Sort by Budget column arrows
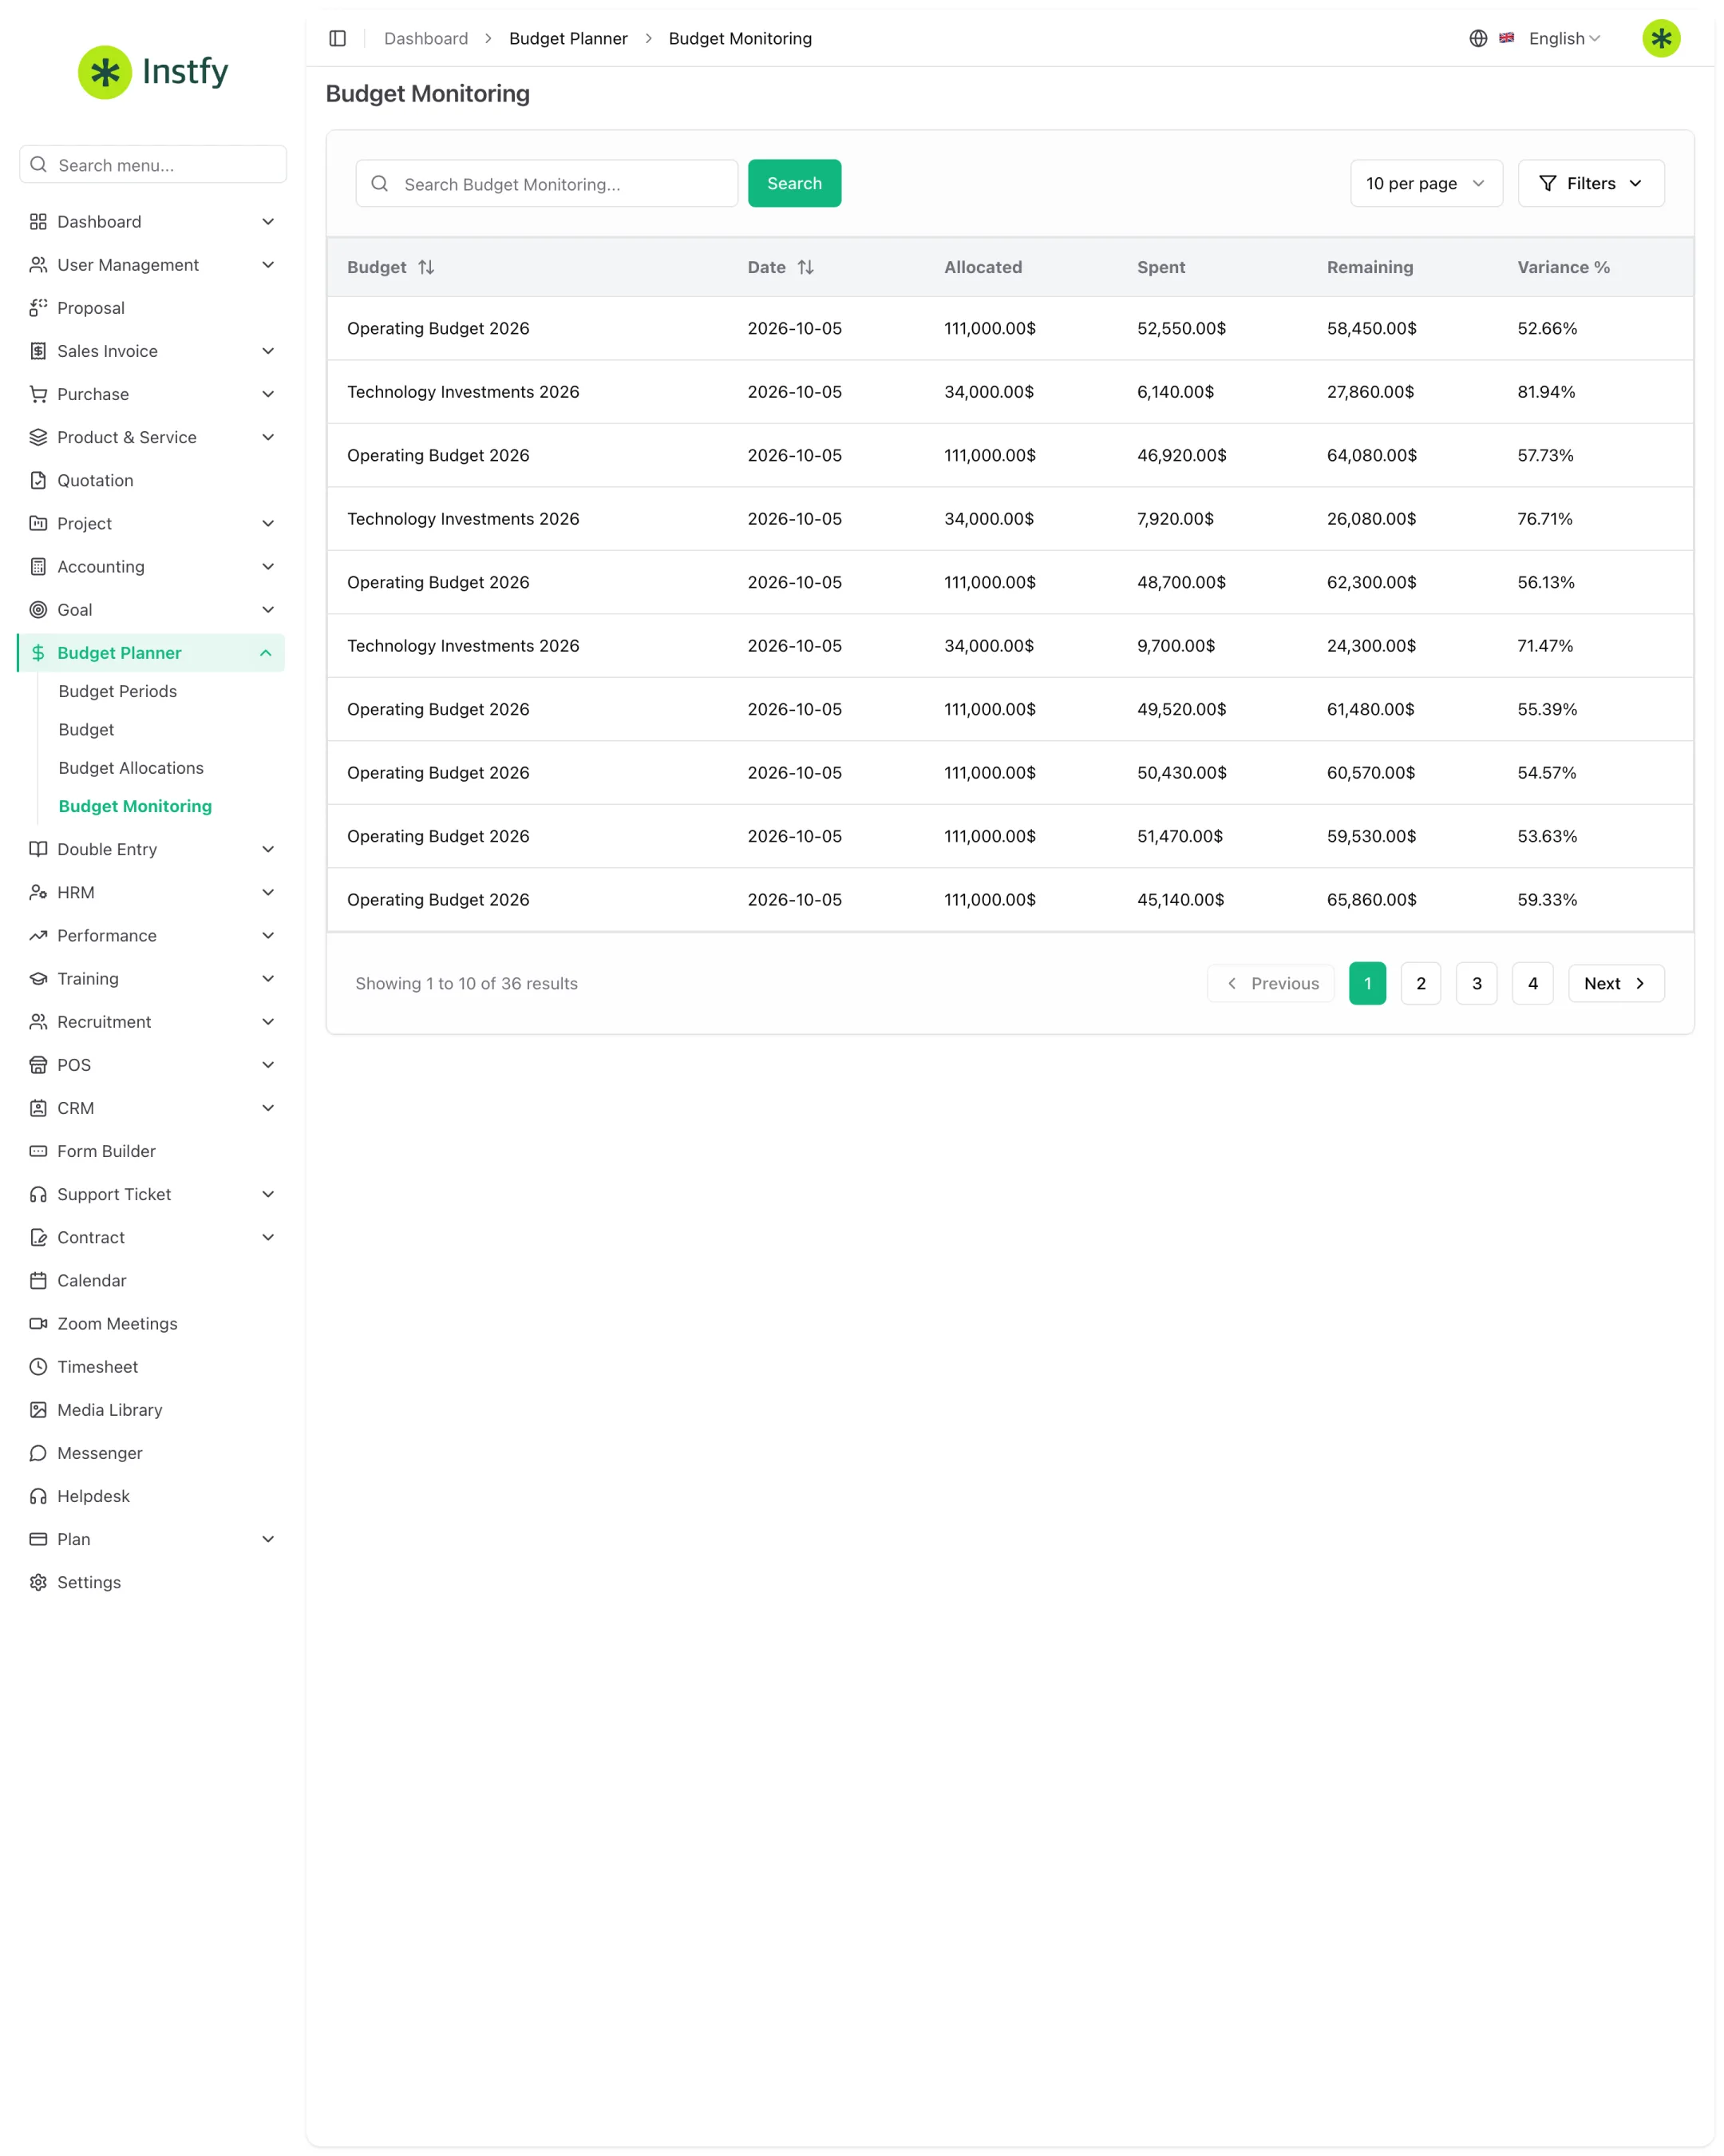 pyautogui.click(x=427, y=267)
